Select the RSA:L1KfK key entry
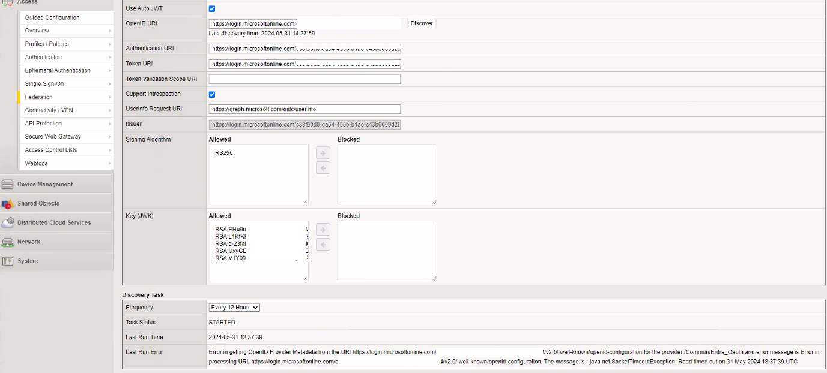This screenshot has width=827, height=373. 231,237
